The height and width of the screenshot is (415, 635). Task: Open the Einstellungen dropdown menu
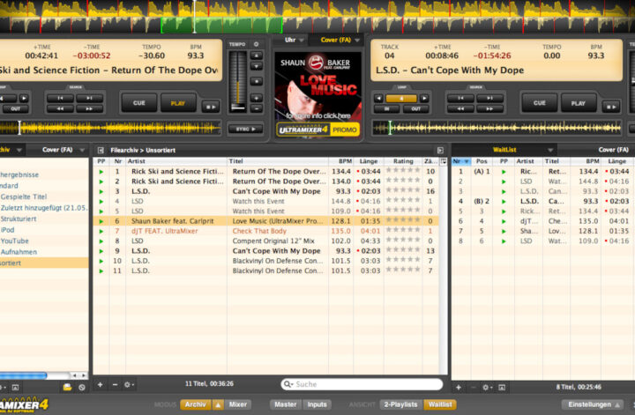tap(592, 404)
